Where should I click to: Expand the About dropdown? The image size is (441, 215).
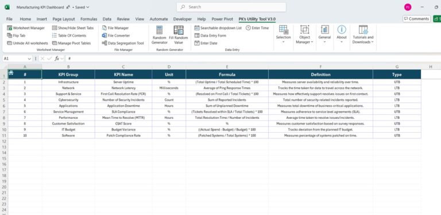click(342, 42)
